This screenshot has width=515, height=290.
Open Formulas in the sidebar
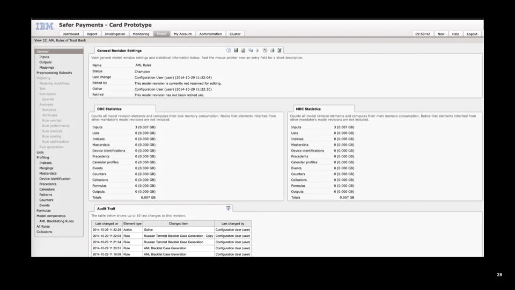pos(43,211)
